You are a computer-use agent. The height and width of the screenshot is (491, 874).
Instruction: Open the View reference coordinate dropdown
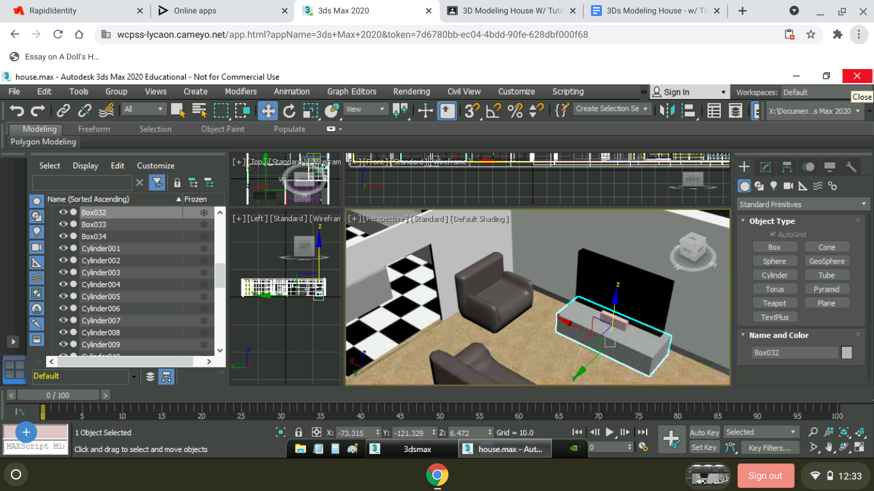pos(365,109)
